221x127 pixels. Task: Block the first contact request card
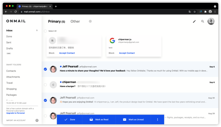click(51, 53)
